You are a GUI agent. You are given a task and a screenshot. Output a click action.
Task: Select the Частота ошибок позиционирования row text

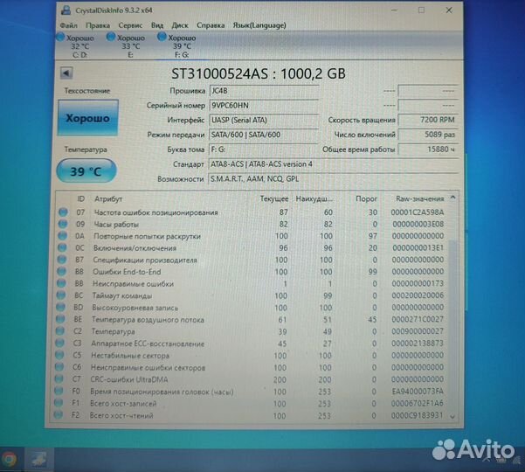point(156,212)
